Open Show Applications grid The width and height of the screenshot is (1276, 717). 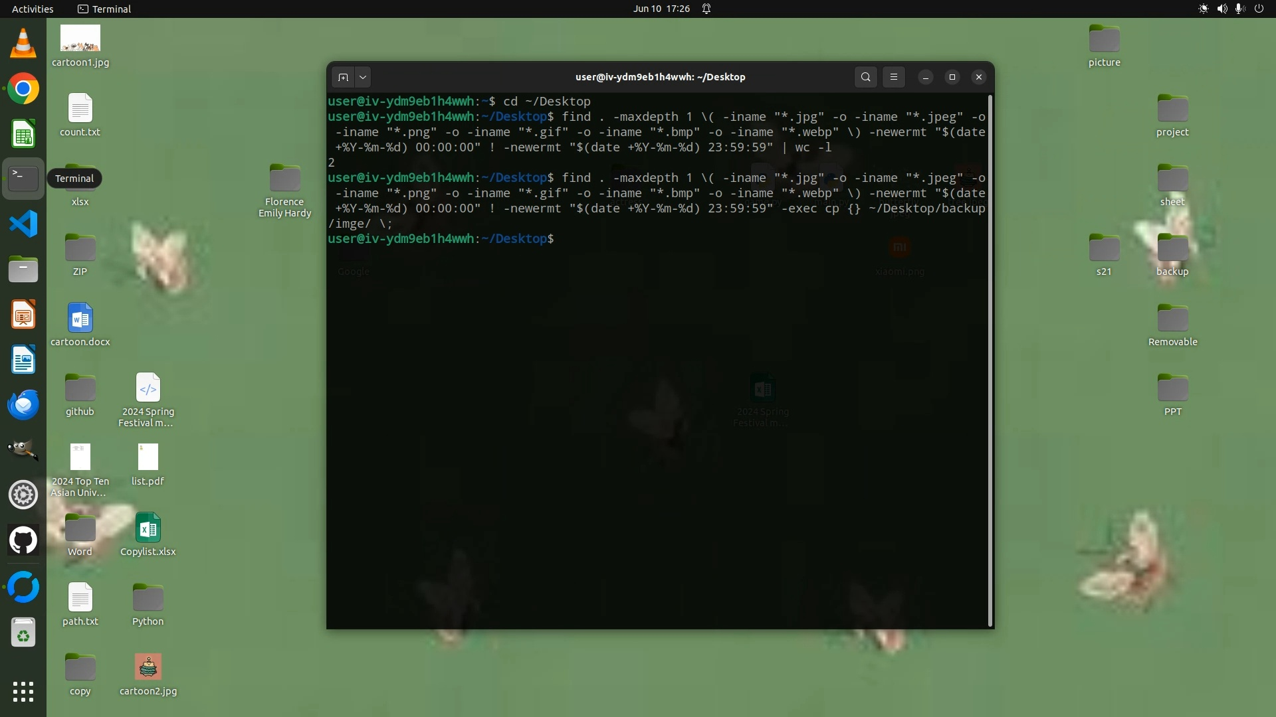click(23, 691)
